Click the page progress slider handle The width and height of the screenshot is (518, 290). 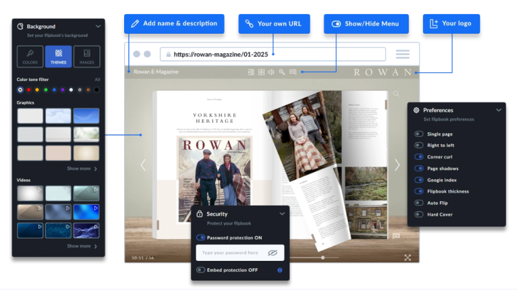pyautogui.click(x=323, y=258)
